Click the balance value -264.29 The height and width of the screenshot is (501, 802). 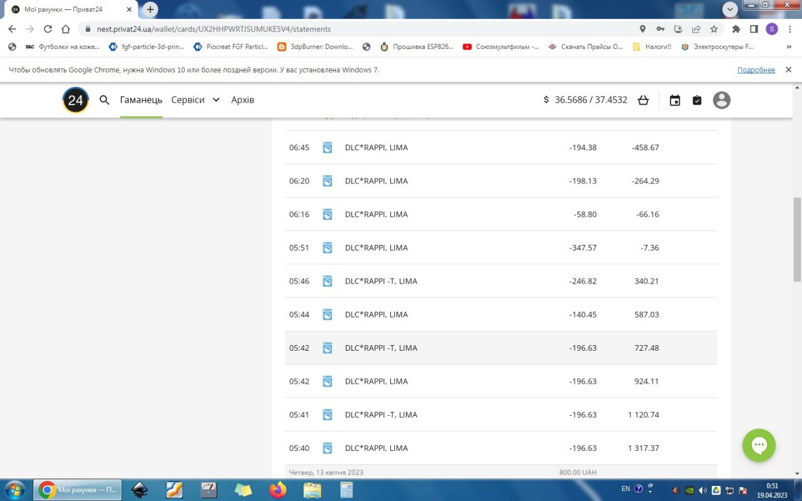(645, 181)
